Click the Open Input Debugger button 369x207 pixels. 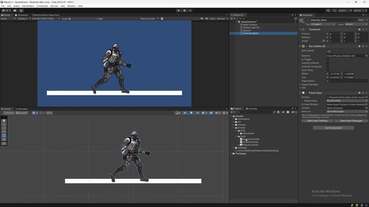pyautogui.click(x=351, y=121)
